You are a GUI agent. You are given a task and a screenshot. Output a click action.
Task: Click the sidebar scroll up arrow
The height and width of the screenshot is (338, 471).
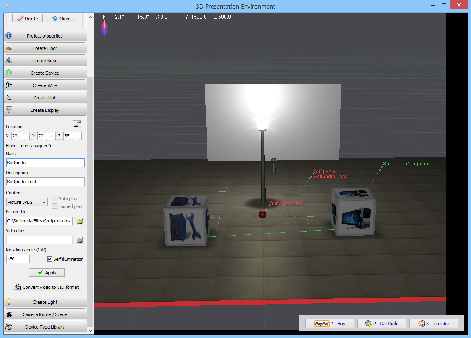pos(90,17)
